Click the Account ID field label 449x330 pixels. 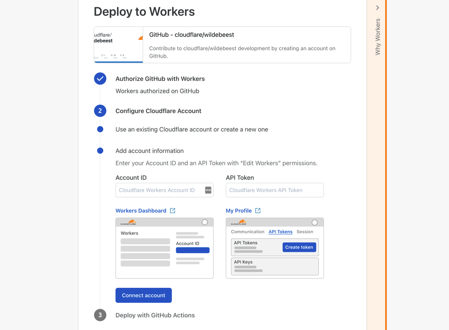(x=131, y=177)
